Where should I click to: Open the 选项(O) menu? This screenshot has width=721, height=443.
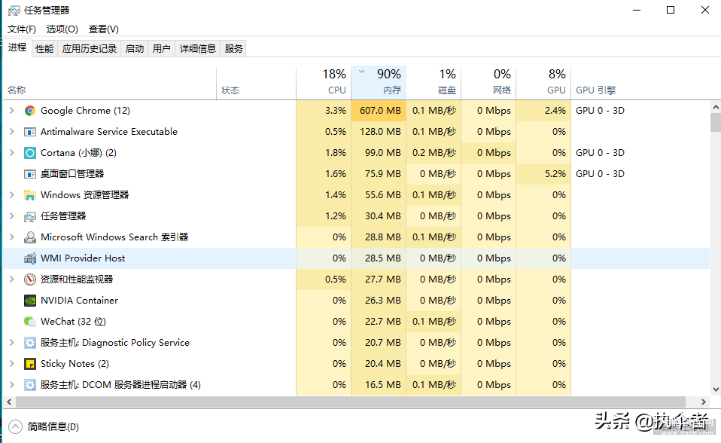coord(62,29)
